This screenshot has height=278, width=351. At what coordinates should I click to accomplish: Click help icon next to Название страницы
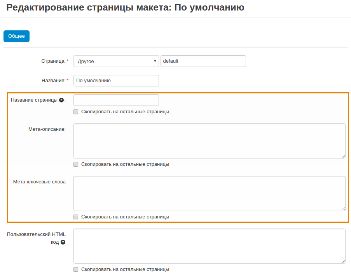click(61, 100)
